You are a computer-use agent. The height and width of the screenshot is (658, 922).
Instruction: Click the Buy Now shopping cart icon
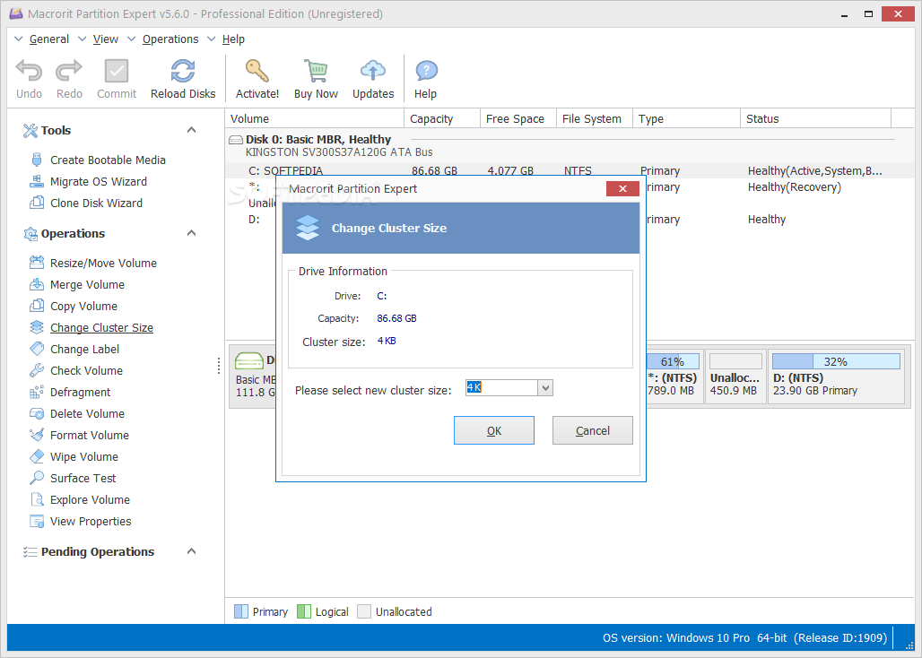(x=316, y=71)
